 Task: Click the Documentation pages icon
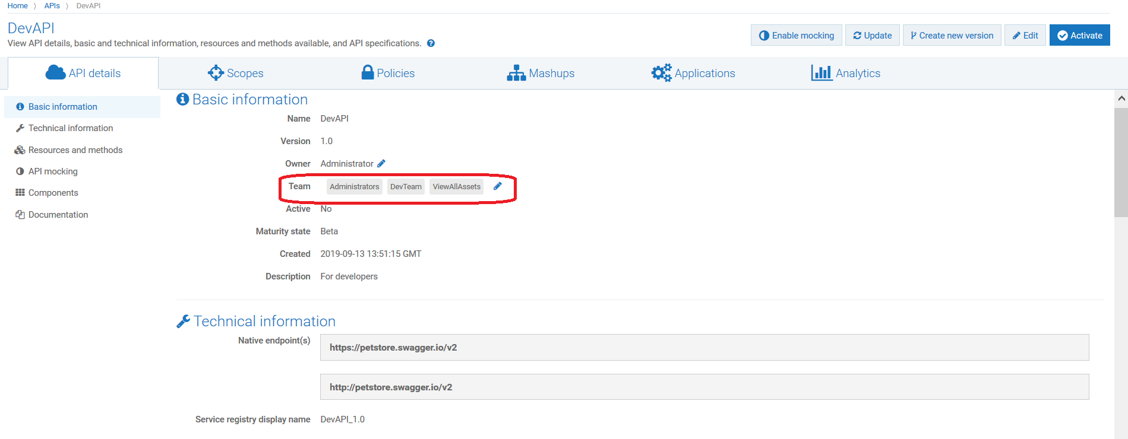(x=20, y=214)
